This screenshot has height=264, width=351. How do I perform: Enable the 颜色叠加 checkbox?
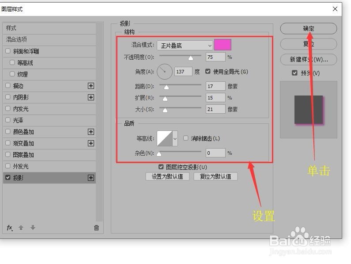click(x=8, y=131)
